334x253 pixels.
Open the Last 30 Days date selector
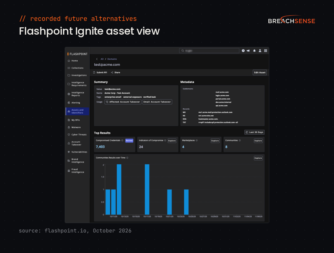point(254,132)
